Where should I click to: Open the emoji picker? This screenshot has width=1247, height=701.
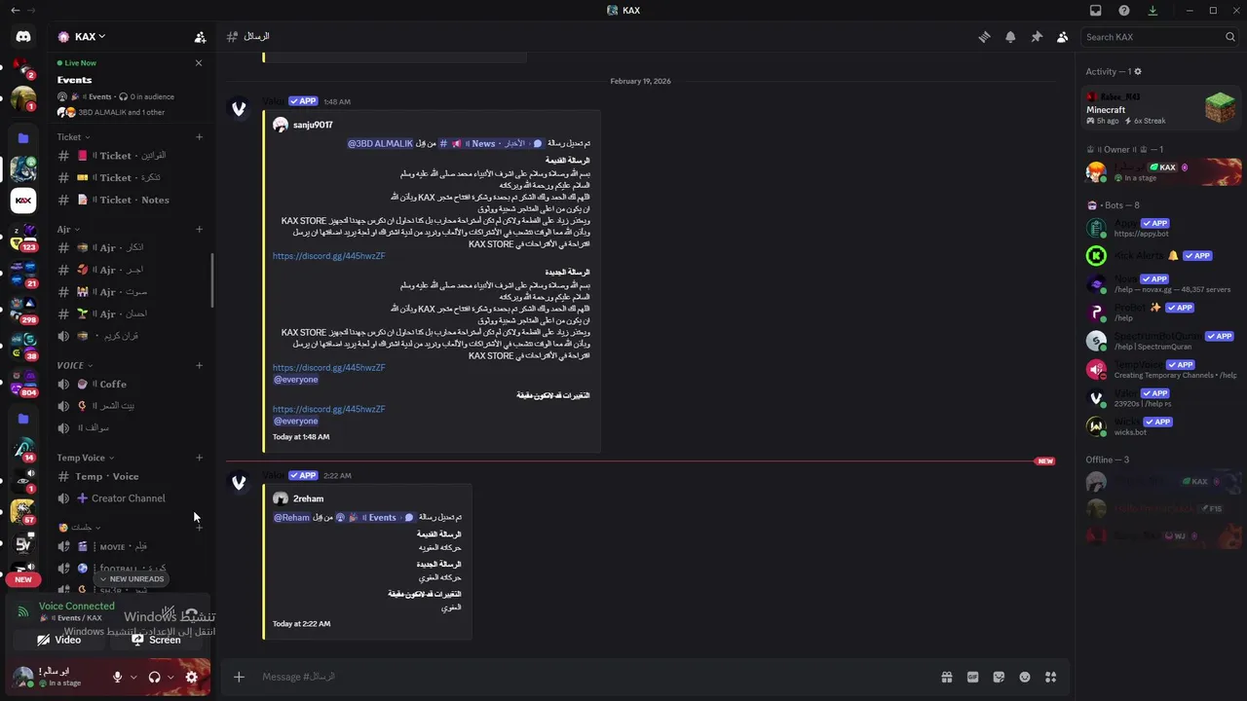click(1025, 678)
